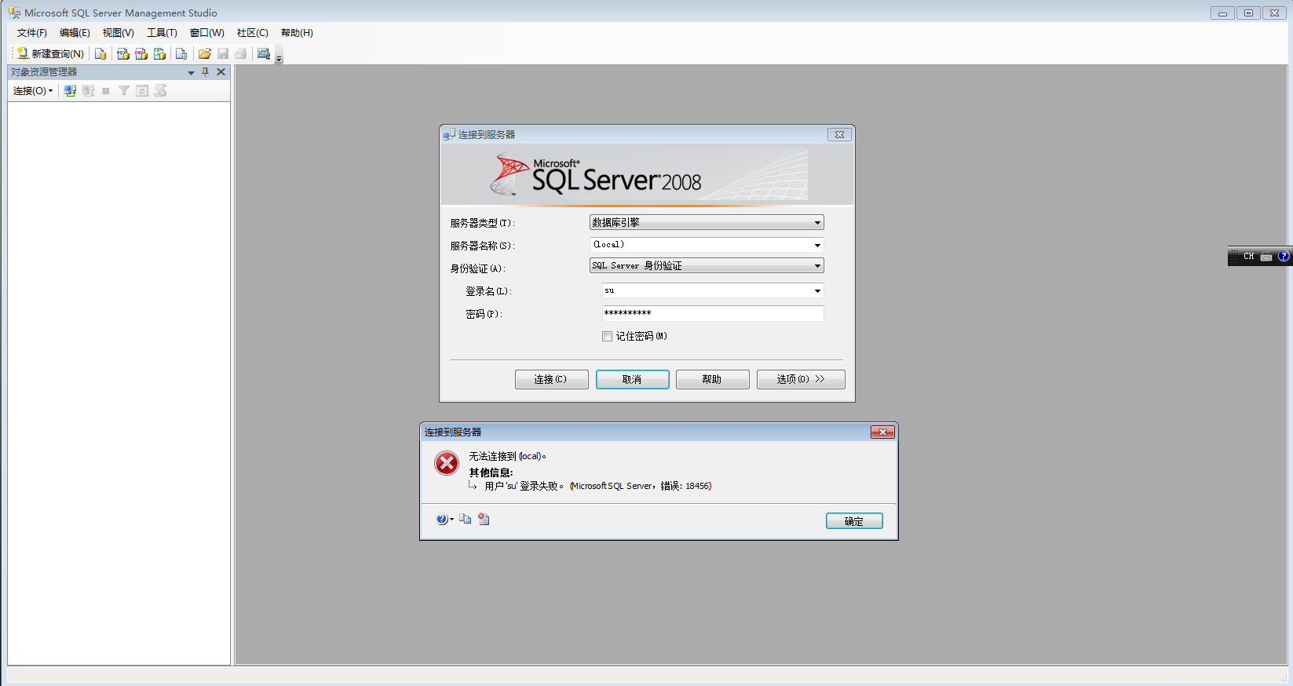Open the 服务器名称 dropdown
This screenshot has width=1293, height=686.
[x=817, y=246]
